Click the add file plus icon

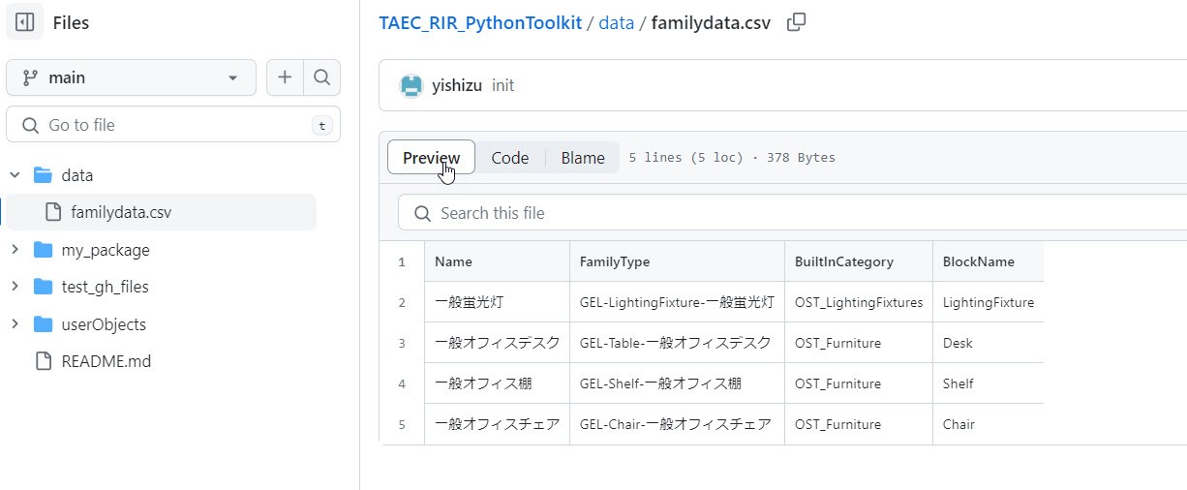285,77
